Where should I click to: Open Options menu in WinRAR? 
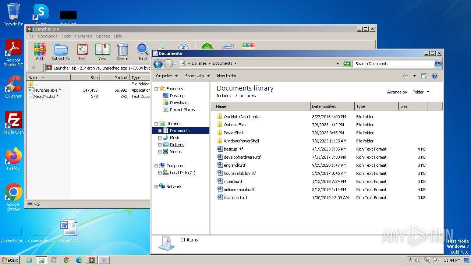coord(103,36)
